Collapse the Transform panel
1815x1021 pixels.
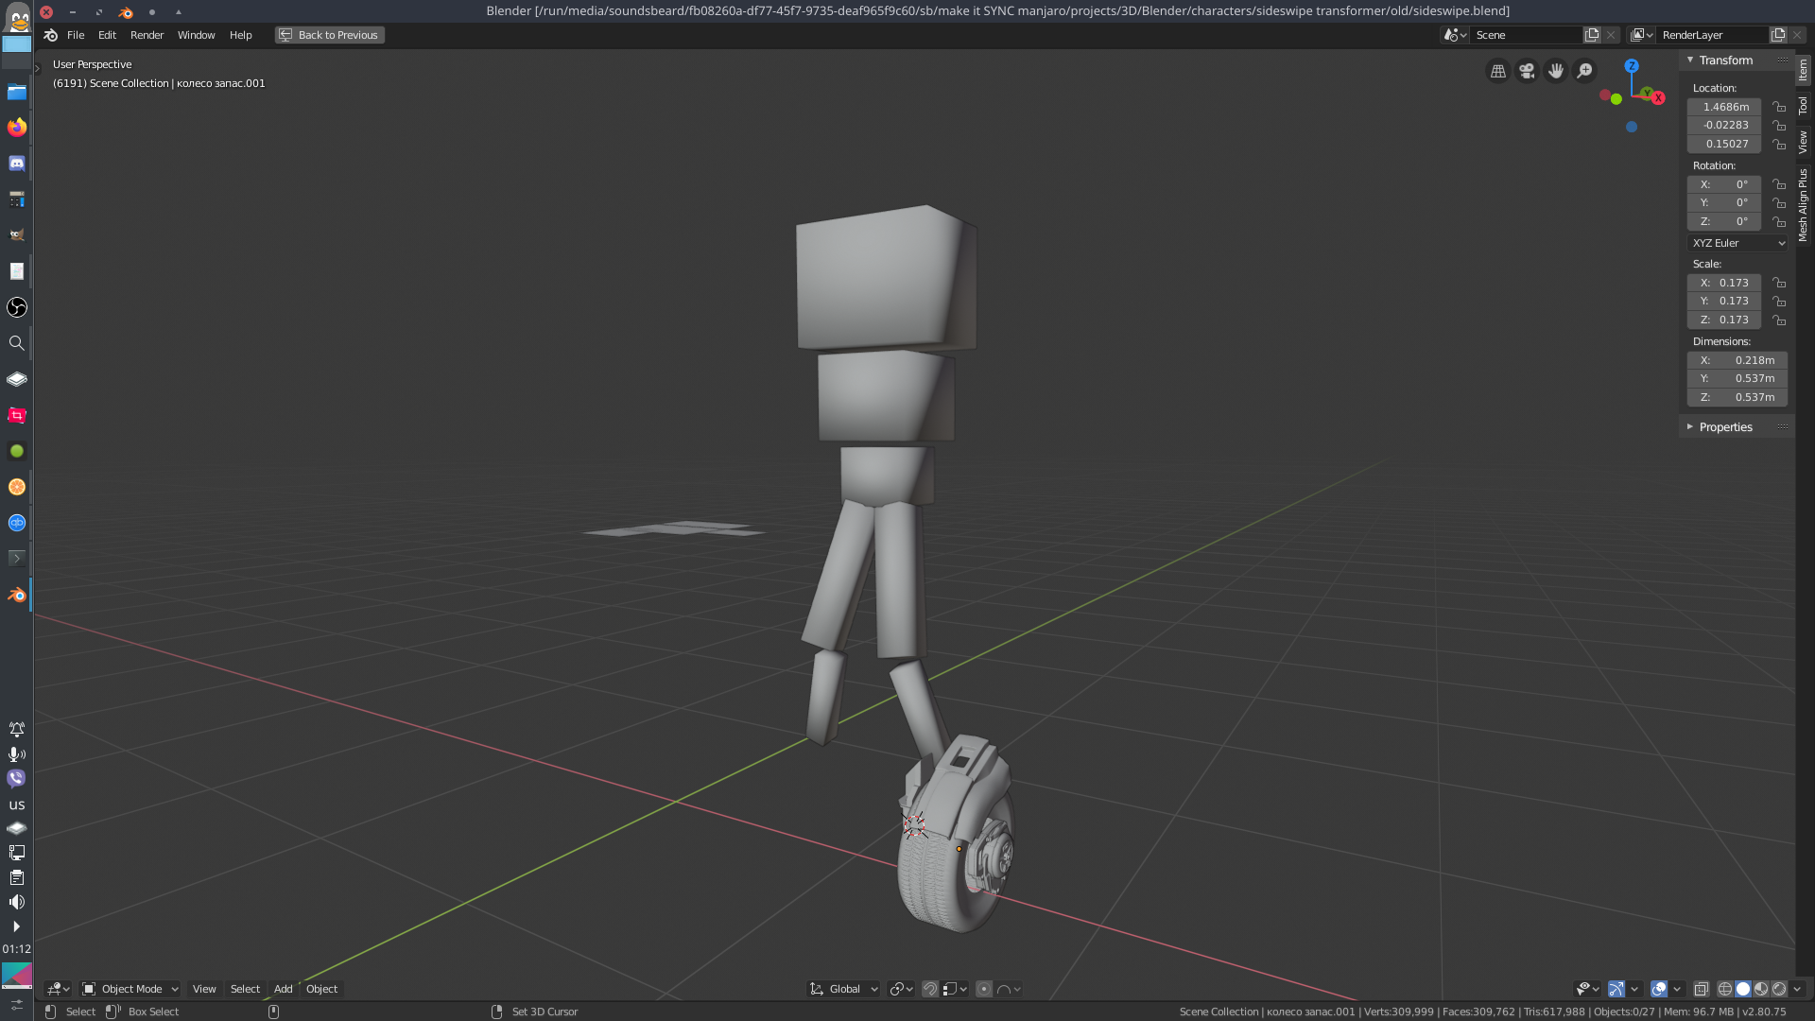tap(1690, 60)
